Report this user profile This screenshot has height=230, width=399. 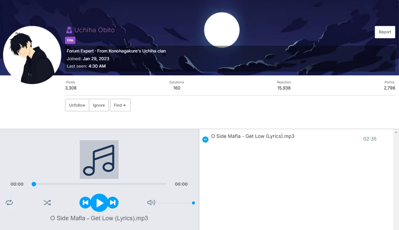[x=385, y=32]
